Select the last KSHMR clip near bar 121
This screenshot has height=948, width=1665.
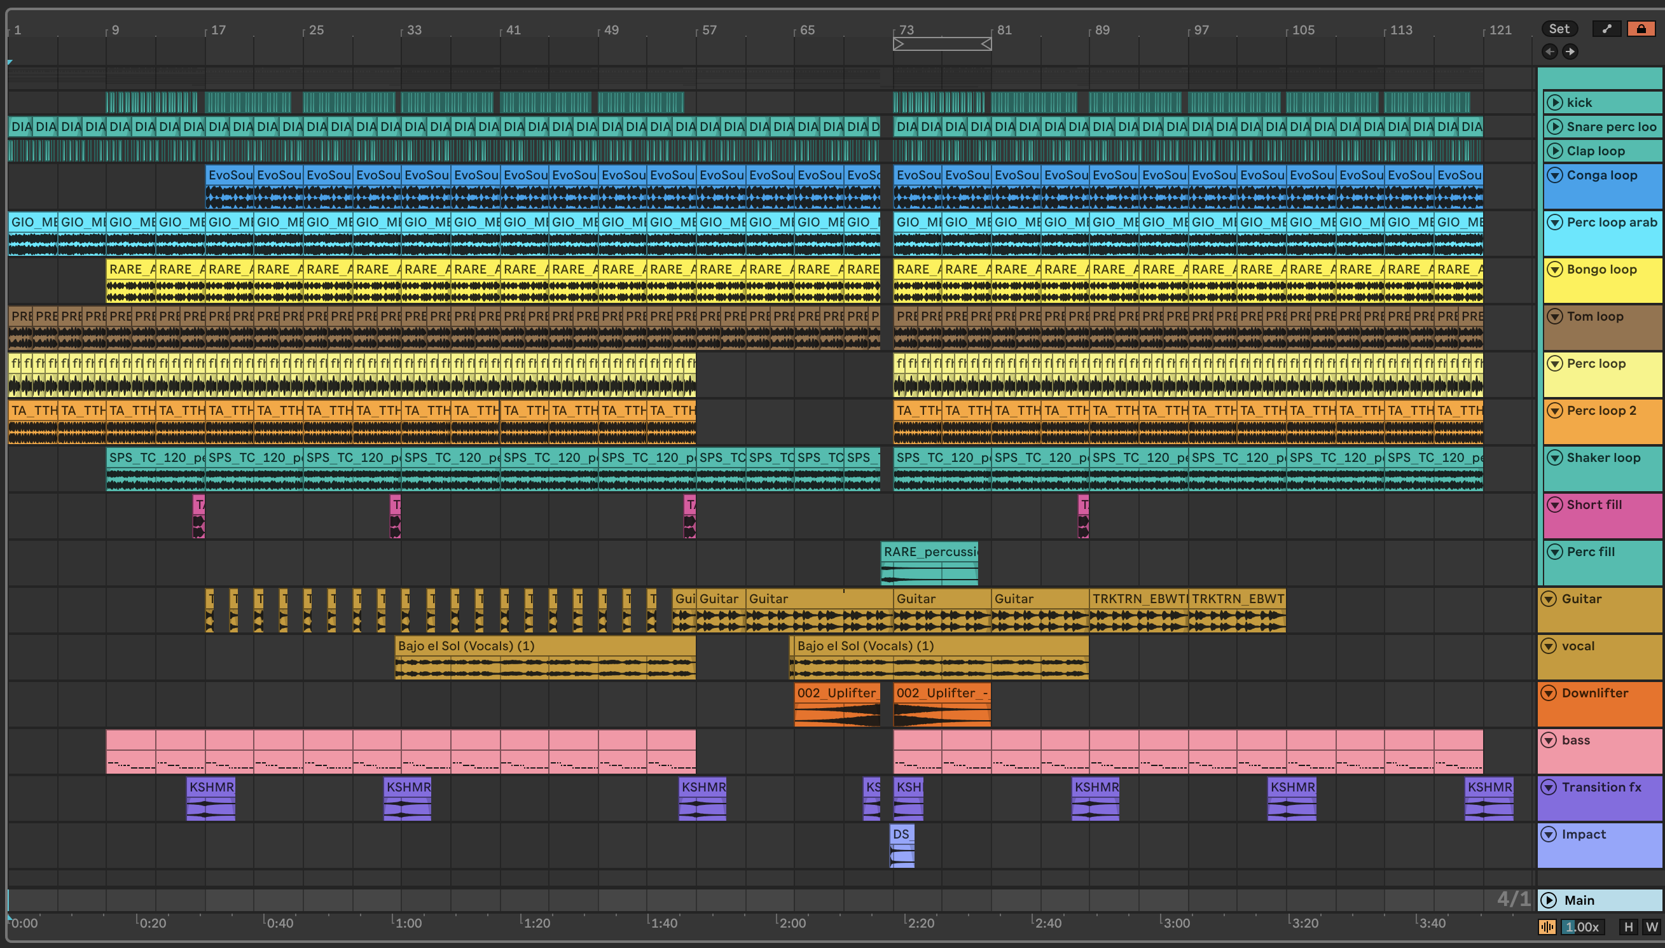pos(1489,798)
